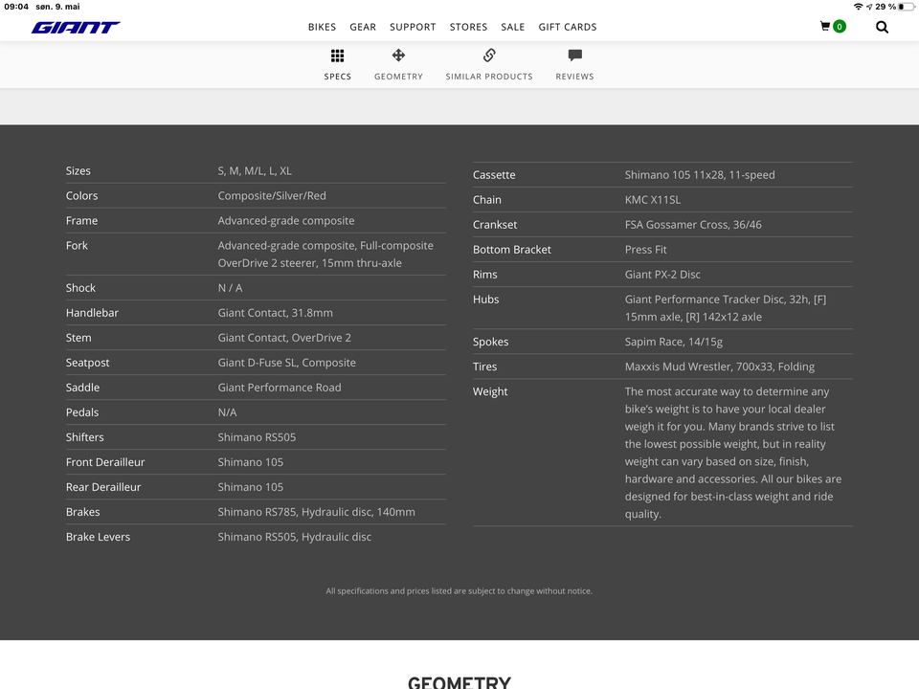Select the Specs tab label
The height and width of the screenshot is (689, 919).
pos(338,77)
